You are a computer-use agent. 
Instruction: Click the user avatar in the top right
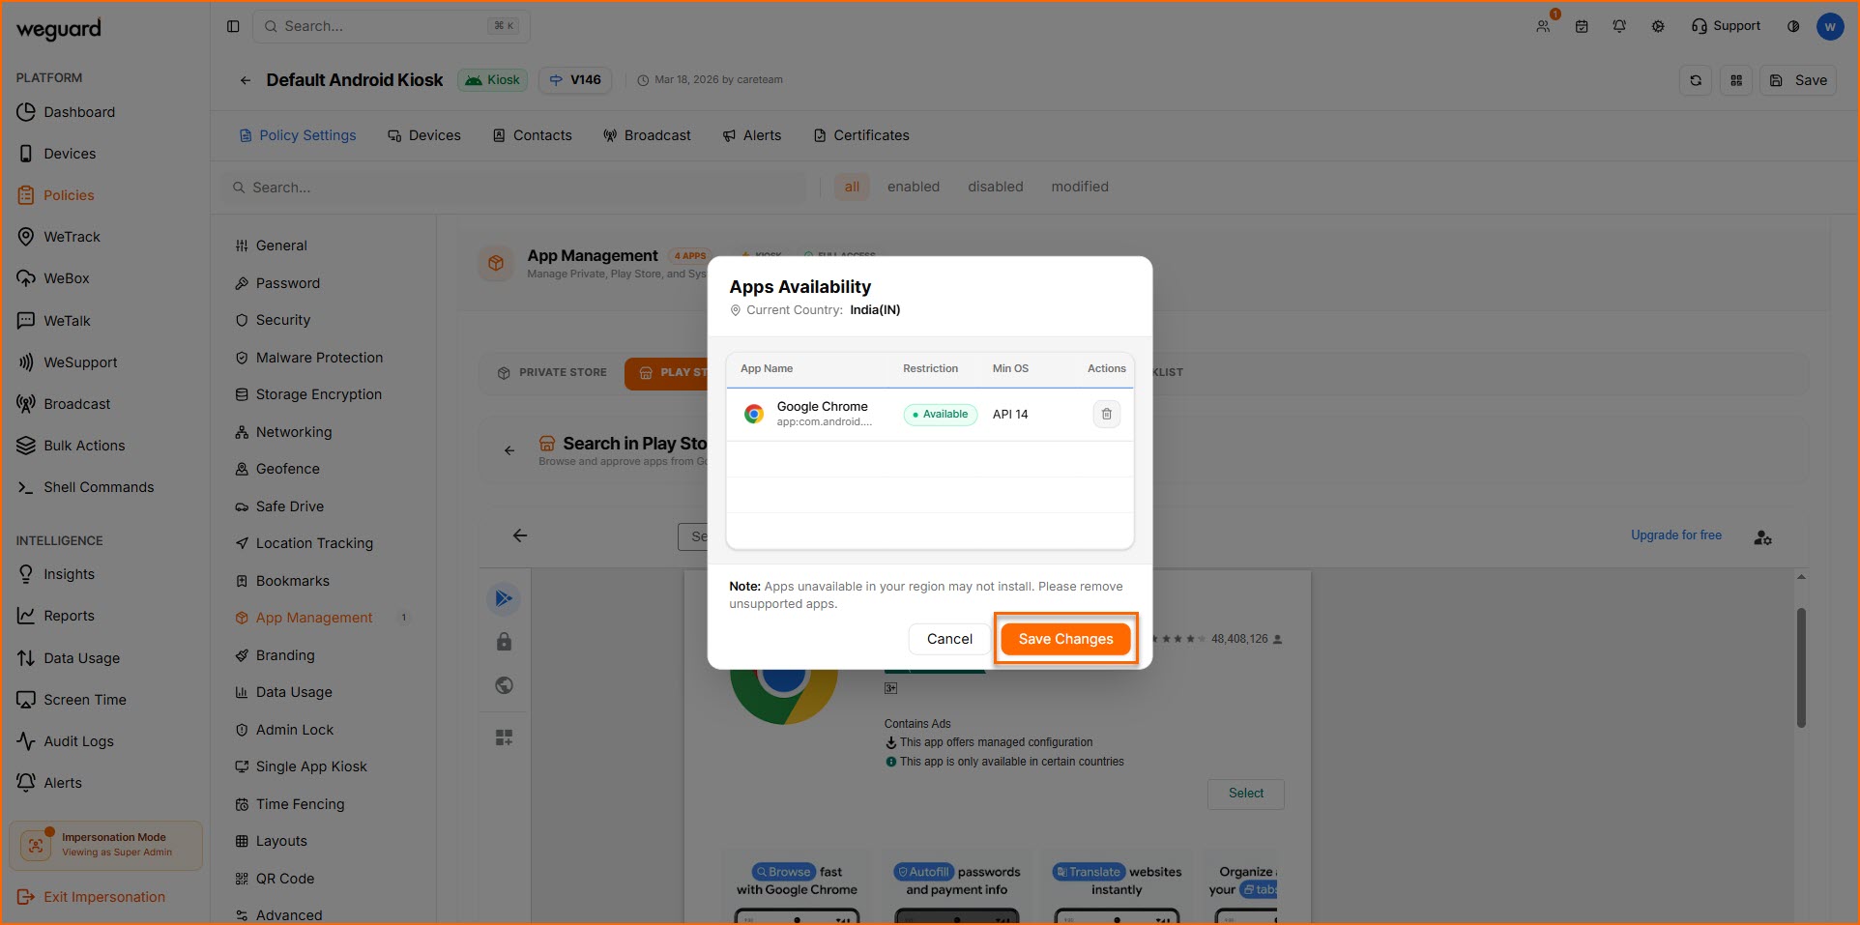(1829, 26)
